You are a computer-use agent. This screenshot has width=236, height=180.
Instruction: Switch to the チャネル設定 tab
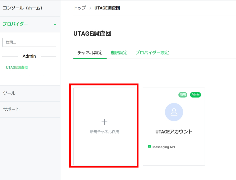(90, 53)
